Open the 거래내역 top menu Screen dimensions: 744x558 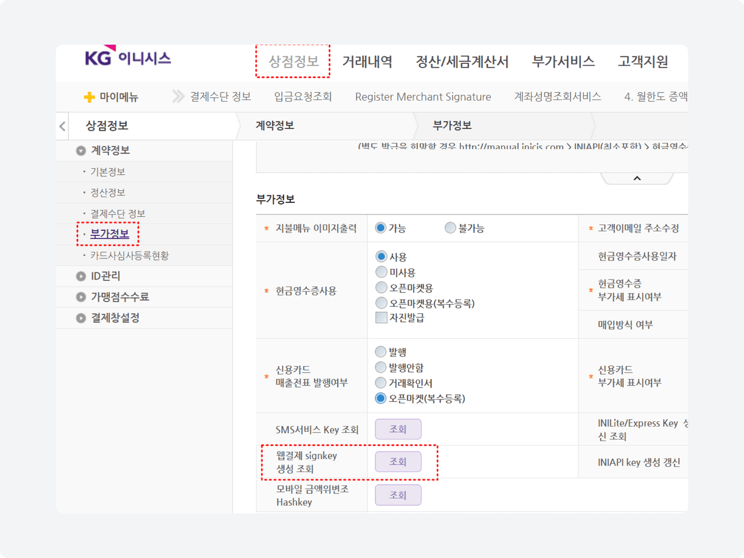(367, 62)
